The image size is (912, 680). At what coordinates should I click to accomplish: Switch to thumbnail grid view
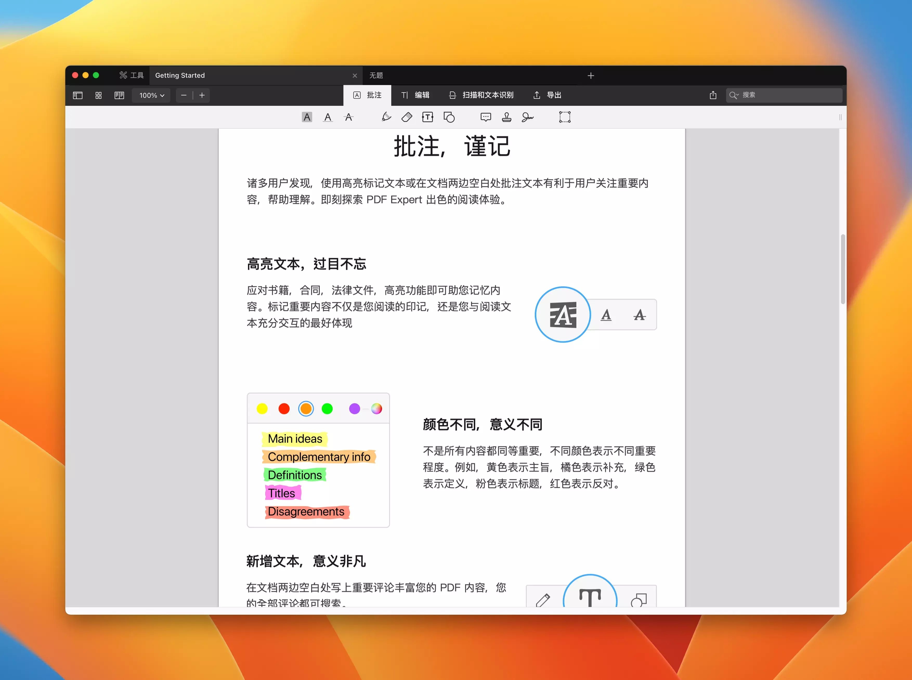pyautogui.click(x=99, y=95)
